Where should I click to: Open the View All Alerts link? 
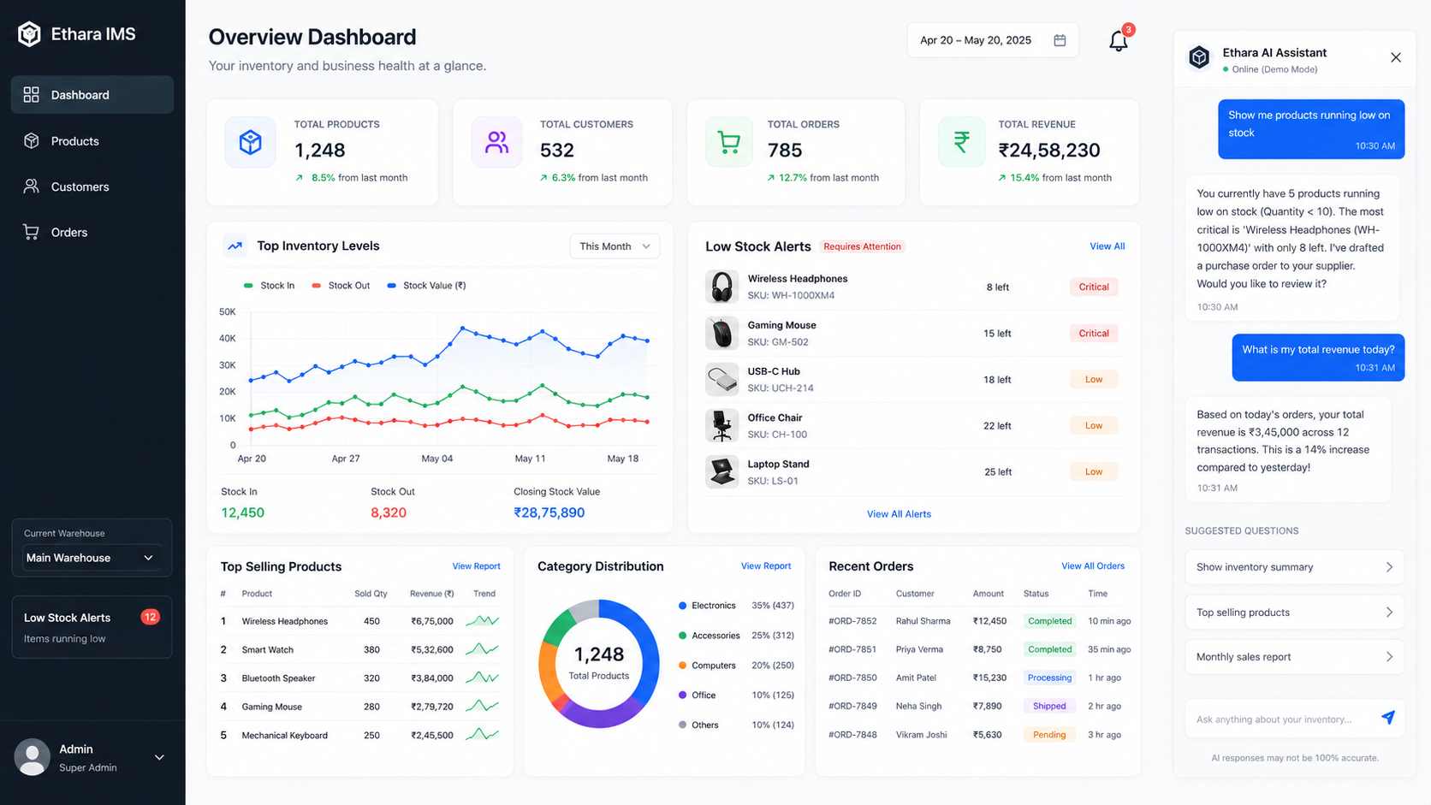coord(899,514)
